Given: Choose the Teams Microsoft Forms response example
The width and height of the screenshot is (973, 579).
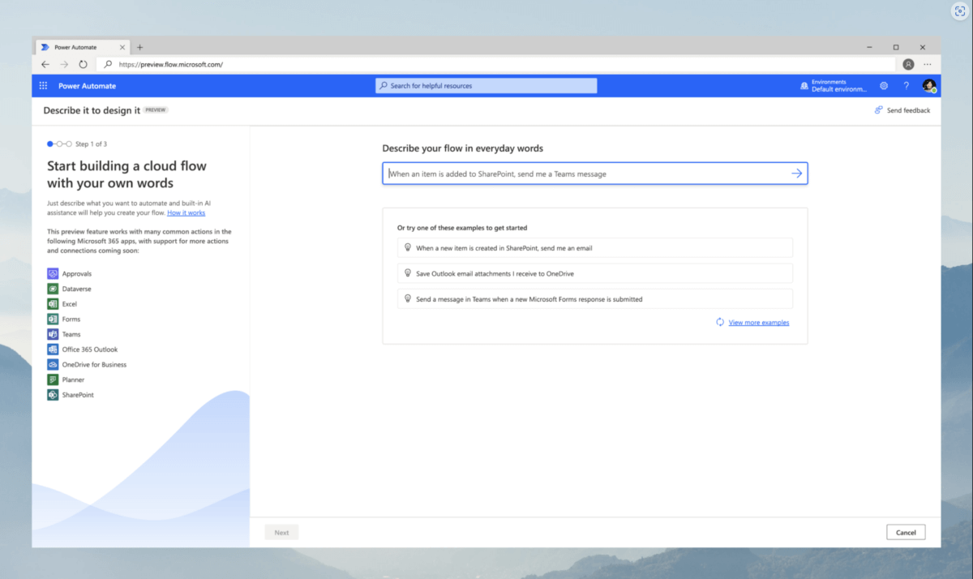Looking at the screenshot, I should tap(595, 298).
